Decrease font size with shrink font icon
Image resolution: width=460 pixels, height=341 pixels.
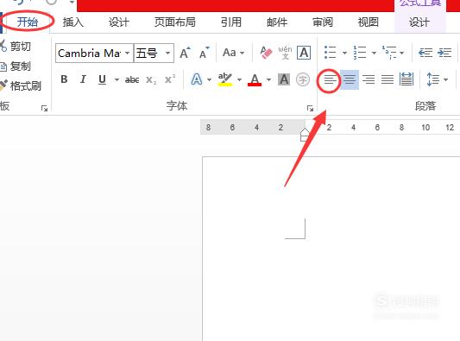205,53
